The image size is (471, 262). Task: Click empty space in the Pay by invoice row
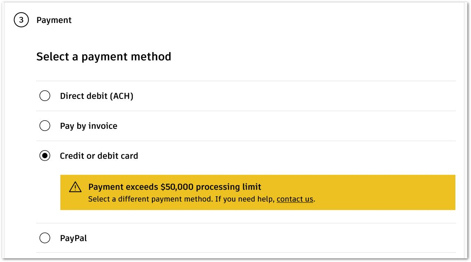[x=285, y=126]
